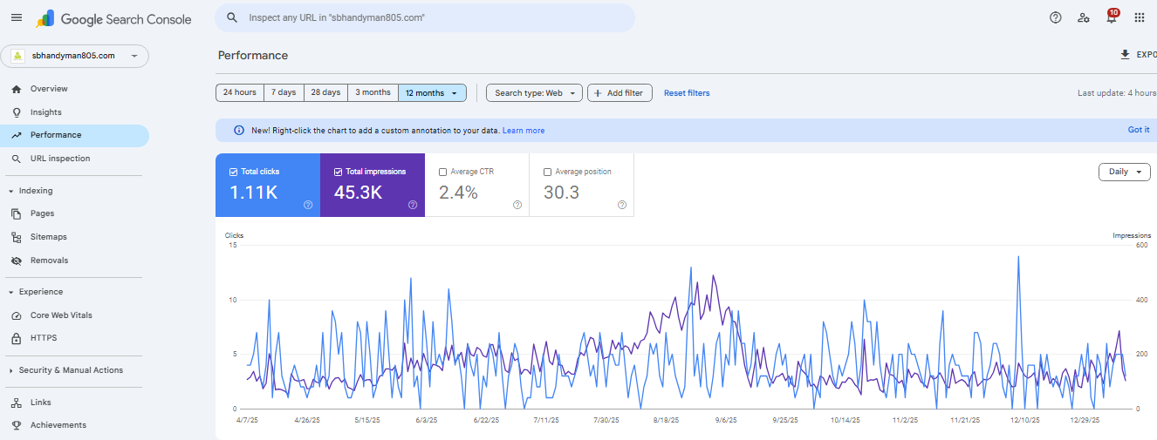This screenshot has width=1157, height=440.
Task: Click the Total impressions purple card
Action: click(372, 186)
